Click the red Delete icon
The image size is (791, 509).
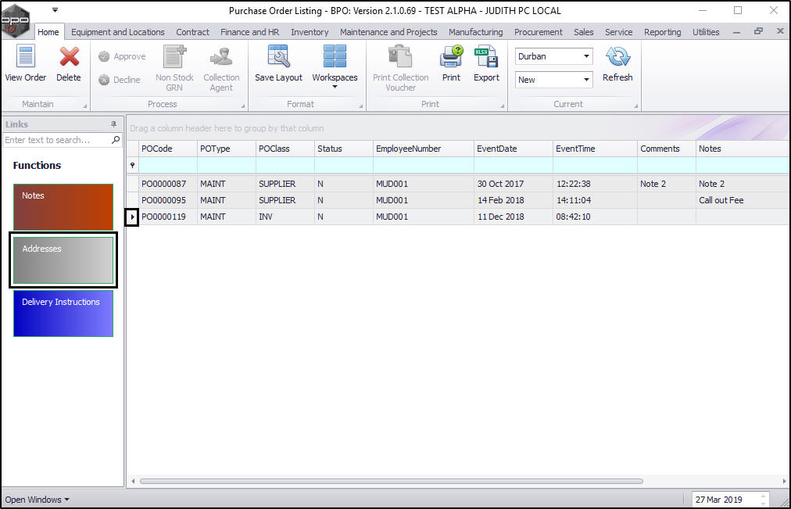69,56
